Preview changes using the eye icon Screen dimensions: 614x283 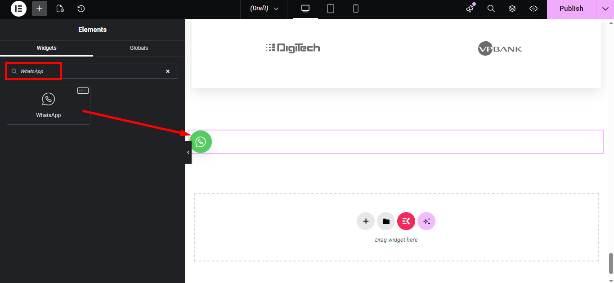[x=533, y=9]
